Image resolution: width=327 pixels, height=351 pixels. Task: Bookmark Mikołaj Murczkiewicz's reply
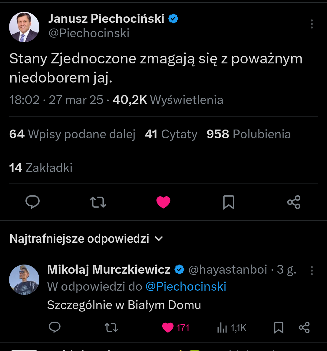pyautogui.click(x=278, y=328)
